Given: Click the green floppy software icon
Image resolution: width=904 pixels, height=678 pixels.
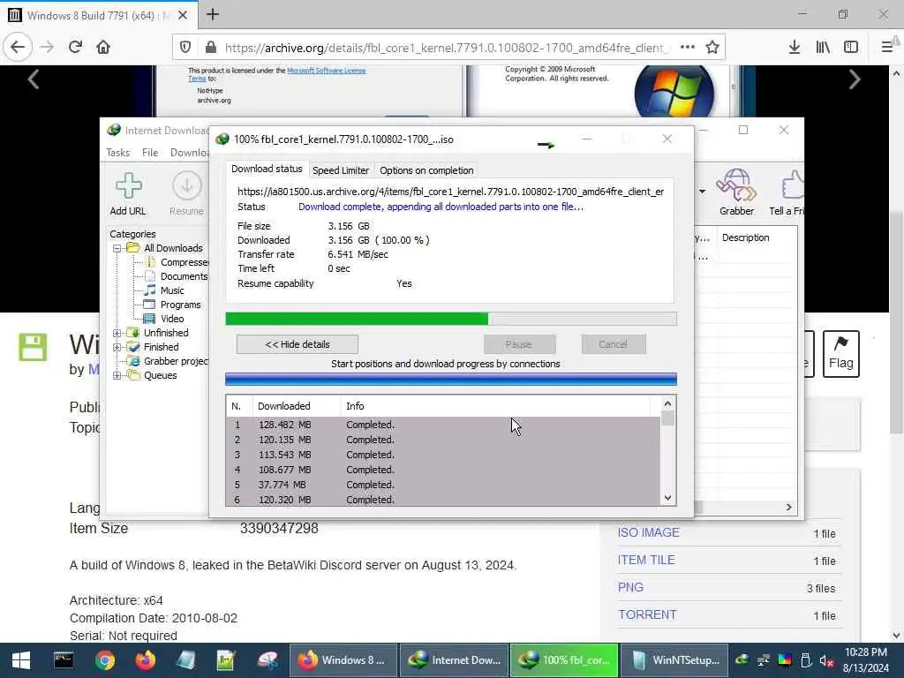Looking at the screenshot, I should coord(33,347).
